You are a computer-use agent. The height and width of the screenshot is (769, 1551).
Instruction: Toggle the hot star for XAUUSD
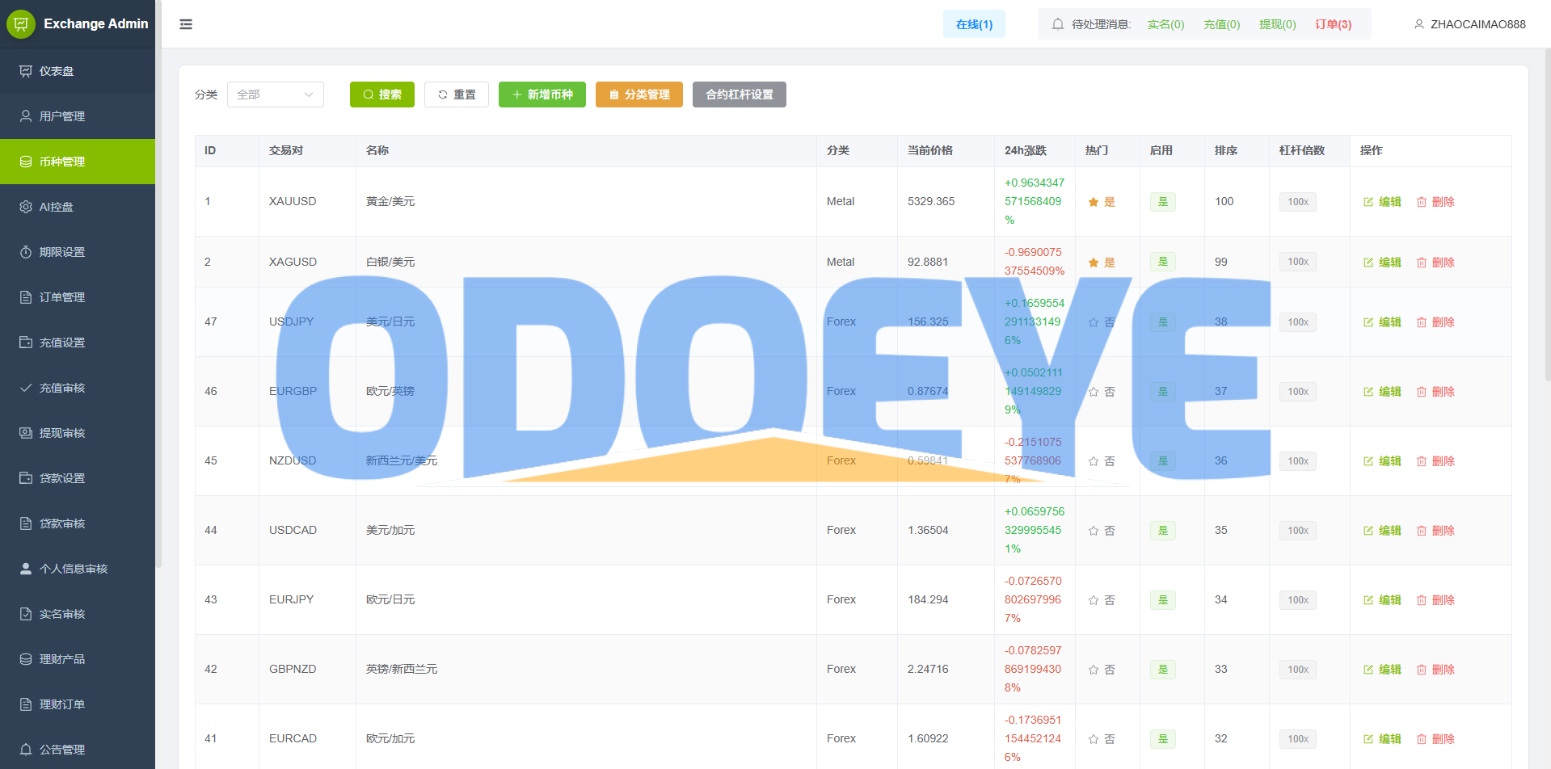click(x=1094, y=202)
